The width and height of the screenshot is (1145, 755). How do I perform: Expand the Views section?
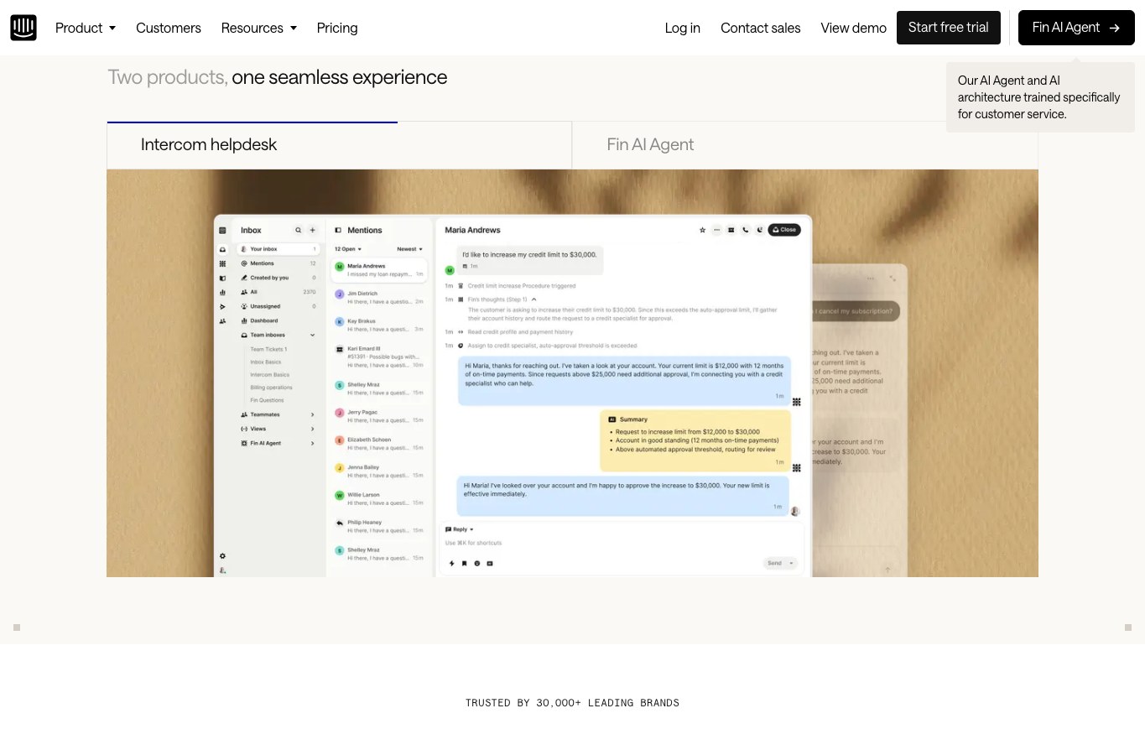coord(313,429)
